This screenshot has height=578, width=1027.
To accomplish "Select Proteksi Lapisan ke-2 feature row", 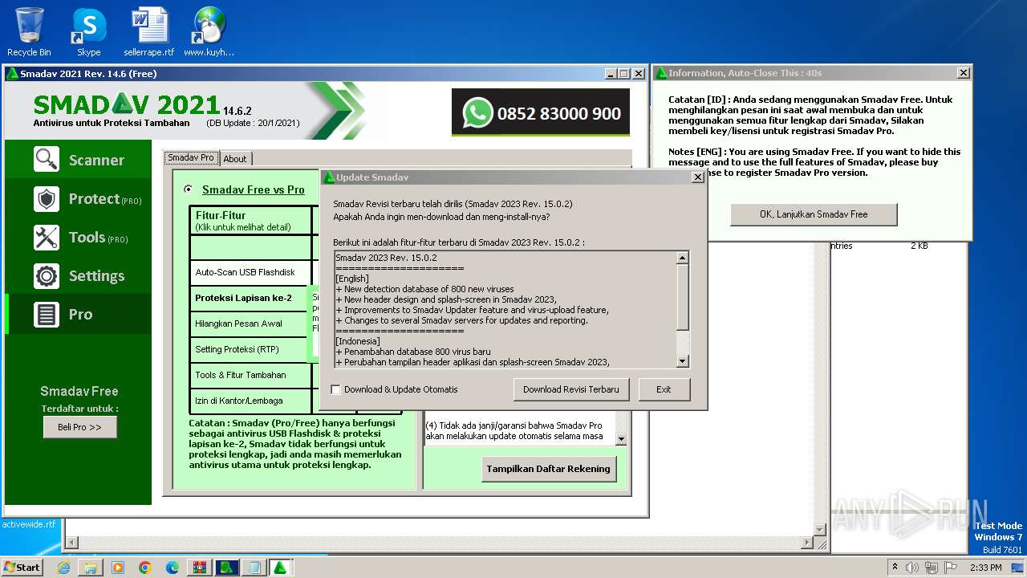I will (250, 298).
